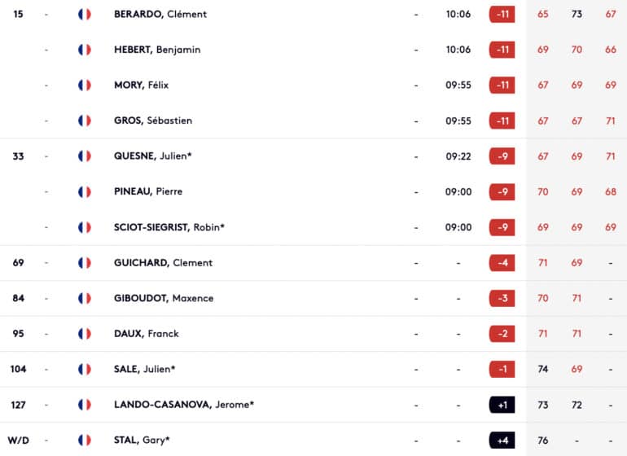Click the round one score 76 for STAL
The width and height of the screenshot is (627, 456).
pyautogui.click(x=542, y=441)
